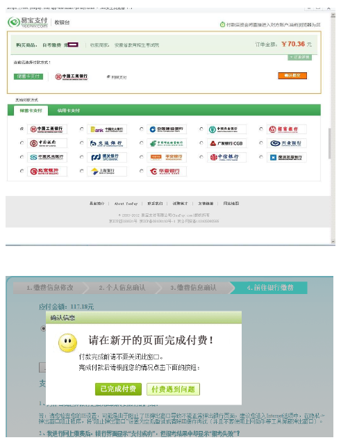Screen dimensions: 341x440
Task: Click the vertical scrollbar thumb of the payment page
Action: (x=330, y=144)
